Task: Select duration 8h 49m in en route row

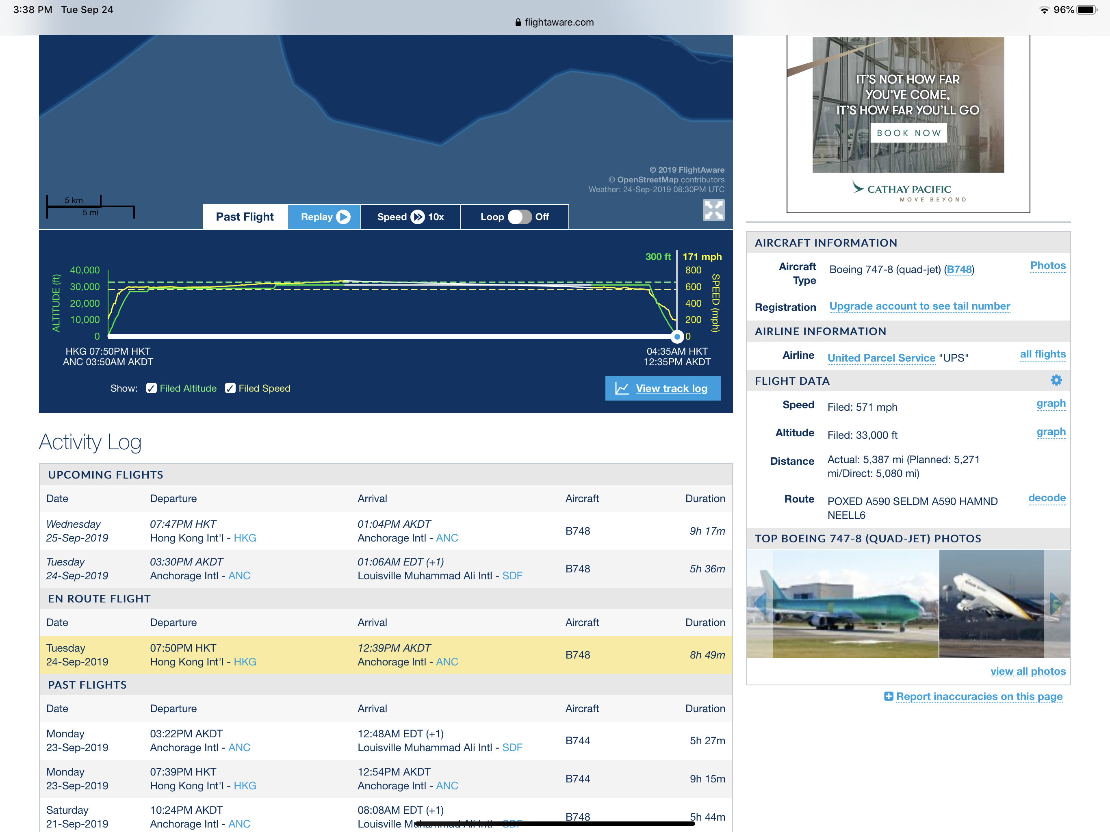Action: click(x=707, y=655)
